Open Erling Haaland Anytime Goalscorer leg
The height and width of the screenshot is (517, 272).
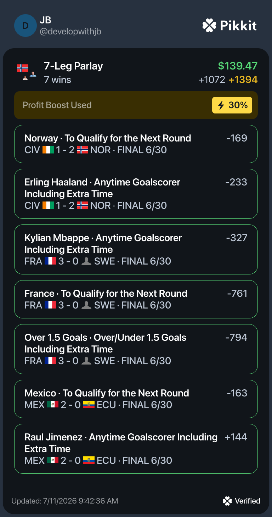[x=136, y=194]
